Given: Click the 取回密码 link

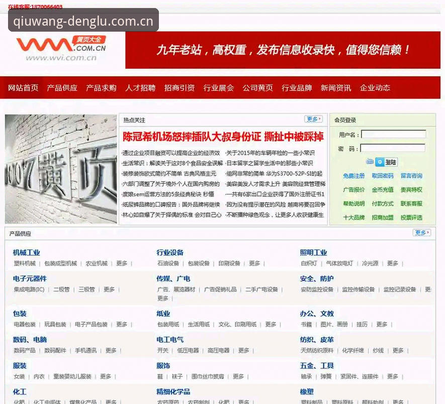Looking at the screenshot, I should pyautogui.click(x=383, y=176).
